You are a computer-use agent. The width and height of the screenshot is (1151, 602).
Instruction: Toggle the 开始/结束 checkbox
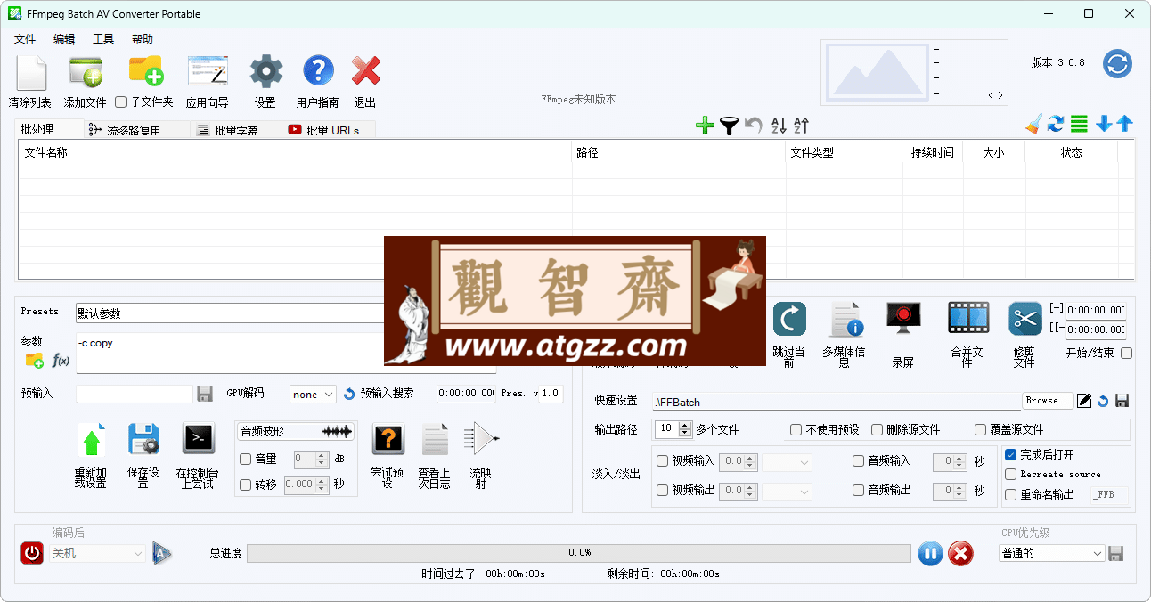(1127, 353)
